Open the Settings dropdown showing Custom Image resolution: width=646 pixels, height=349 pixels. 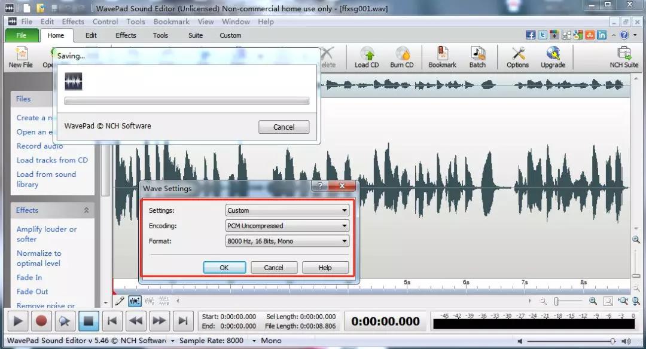point(287,210)
